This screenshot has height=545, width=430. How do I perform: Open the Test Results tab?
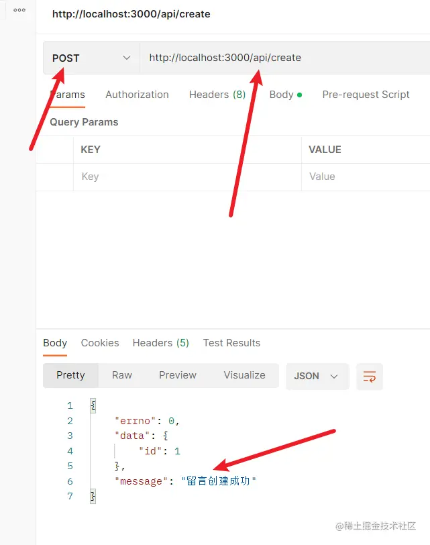point(231,343)
